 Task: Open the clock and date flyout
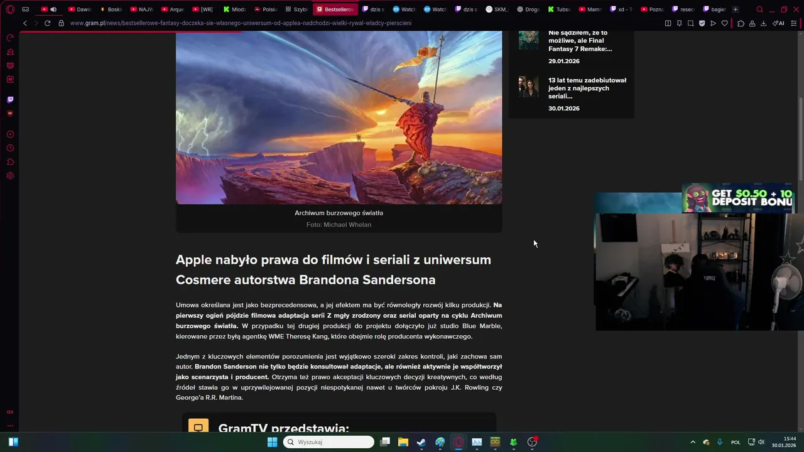point(784,442)
